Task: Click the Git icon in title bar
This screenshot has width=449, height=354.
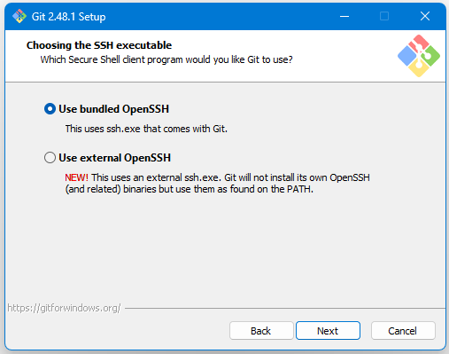Action: click(x=19, y=16)
